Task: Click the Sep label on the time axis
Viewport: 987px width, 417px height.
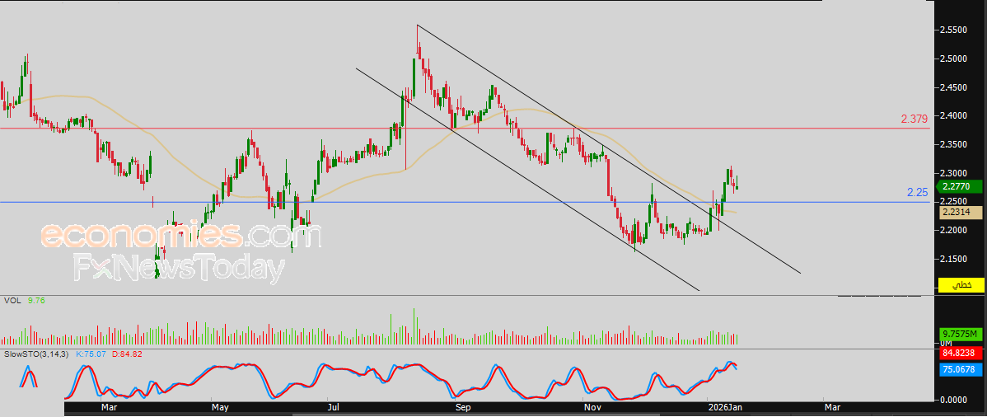Action: pyautogui.click(x=463, y=408)
